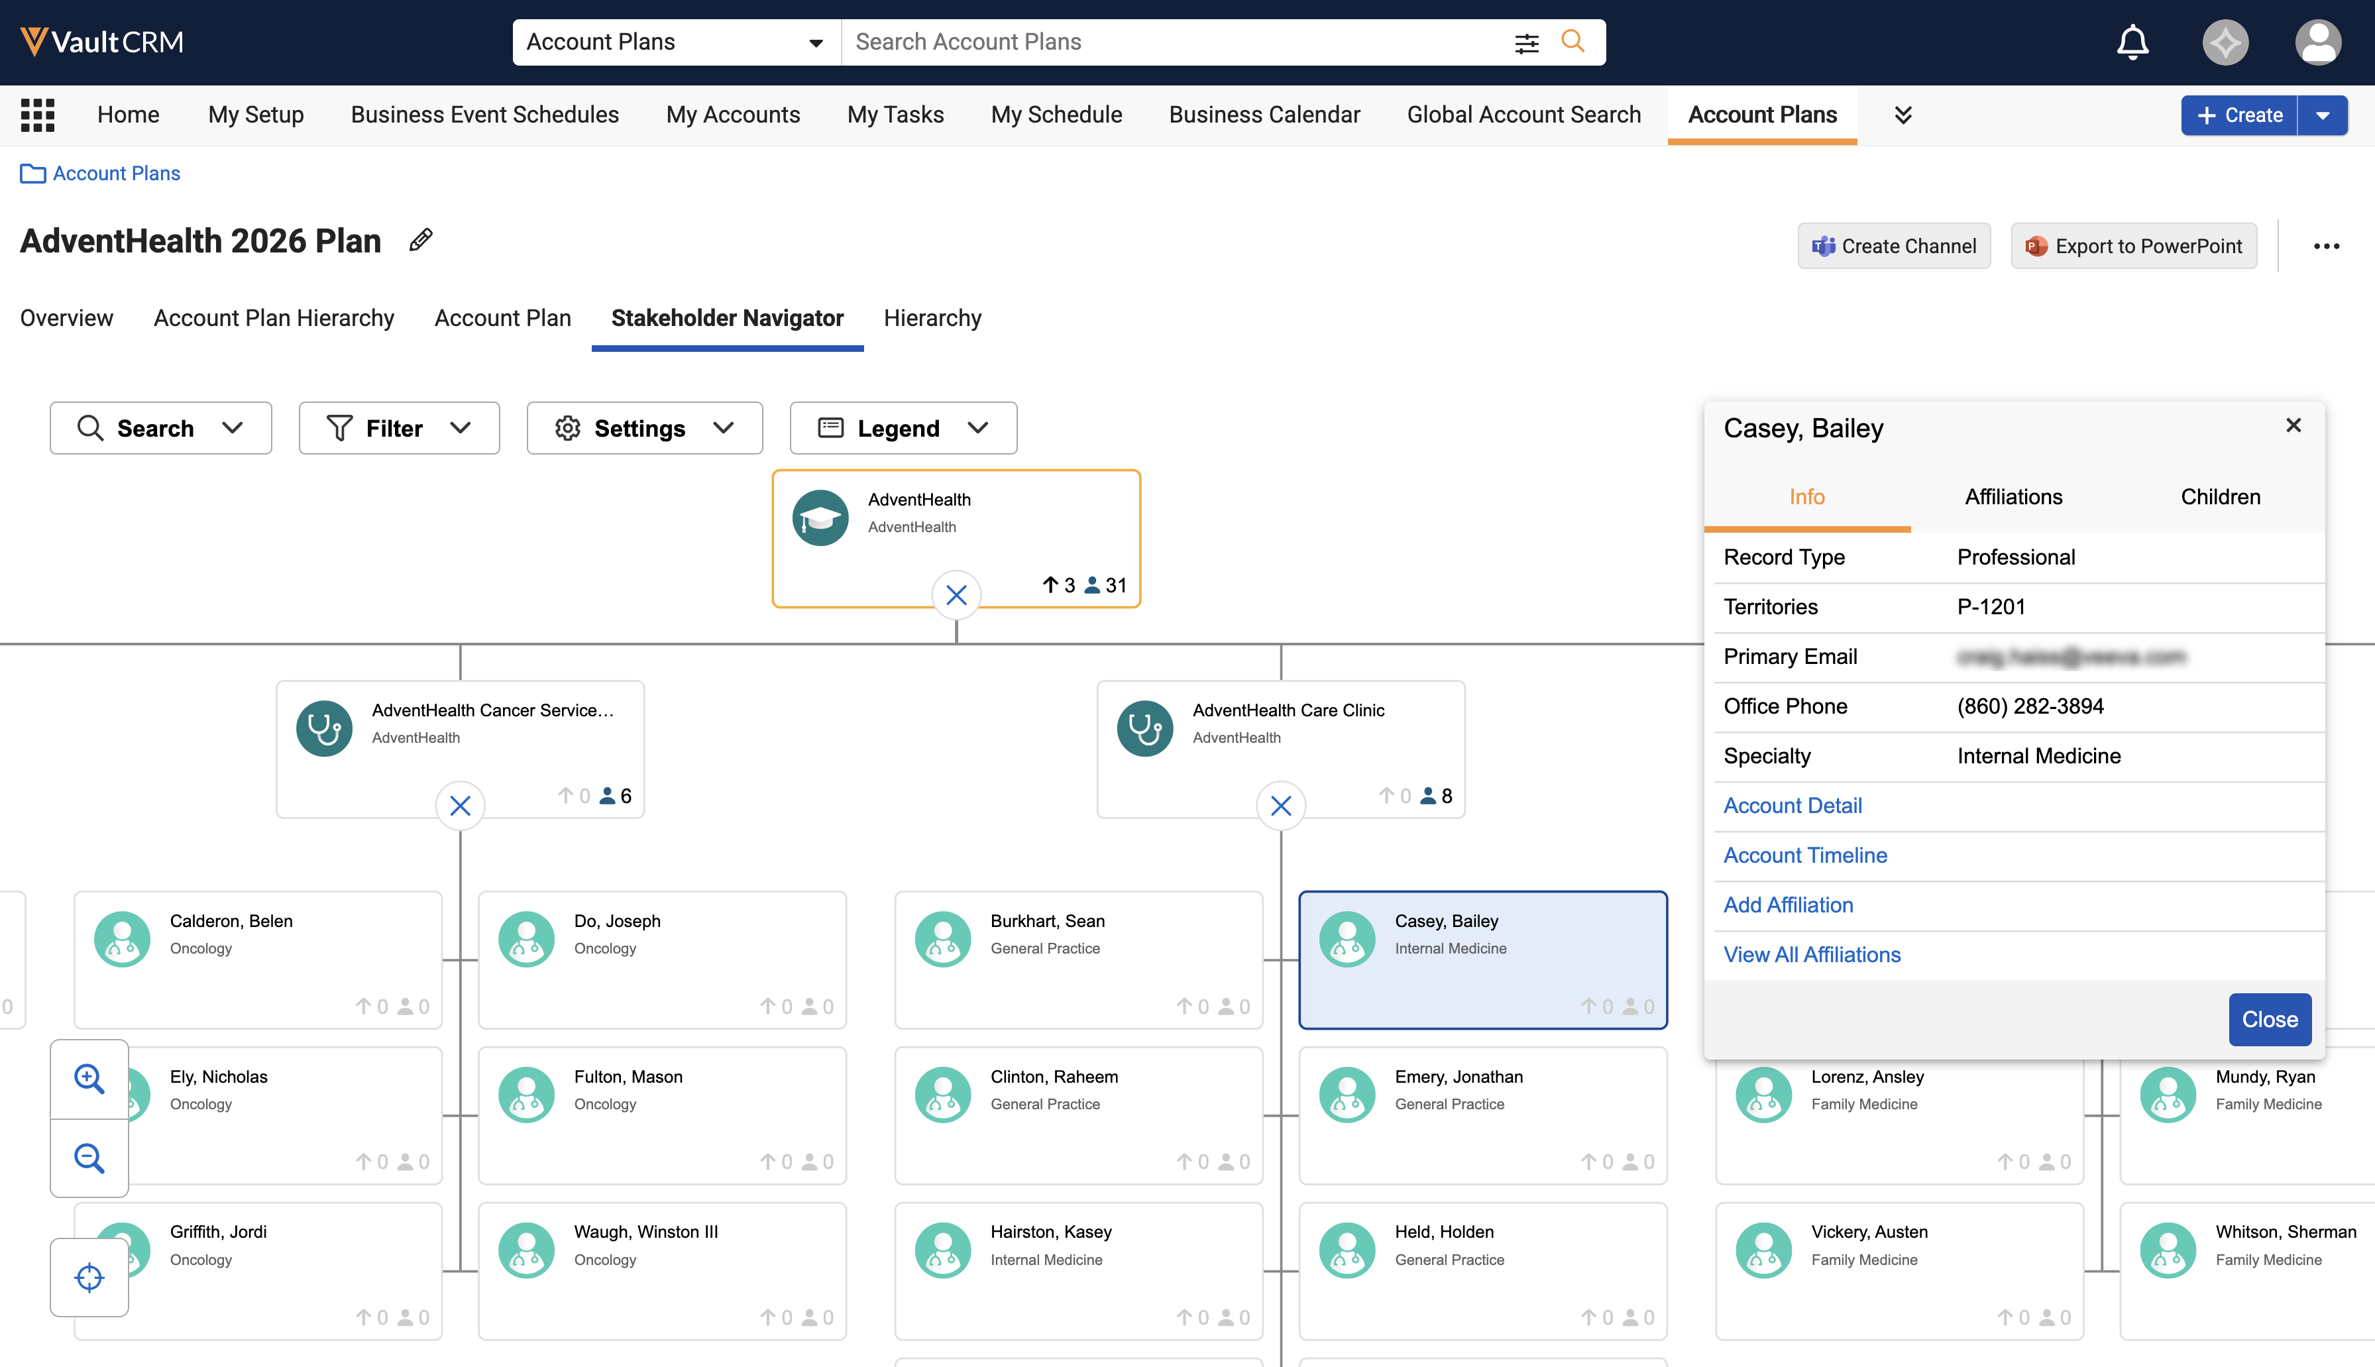Image resolution: width=2375 pixels, height=1367 pixels.
Task: Close the Casey, Bailey info panel
Action: coord(2293,425)
